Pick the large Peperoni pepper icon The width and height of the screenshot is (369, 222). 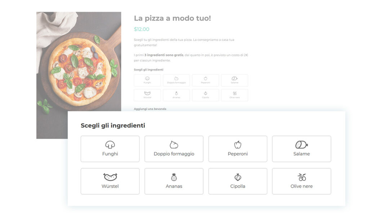click(238, 145)
